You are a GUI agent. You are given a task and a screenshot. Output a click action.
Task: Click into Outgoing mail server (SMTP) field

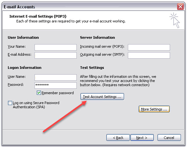149,55
